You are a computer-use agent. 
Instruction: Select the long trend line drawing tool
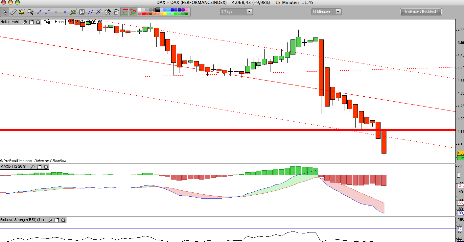click(48, 12)
